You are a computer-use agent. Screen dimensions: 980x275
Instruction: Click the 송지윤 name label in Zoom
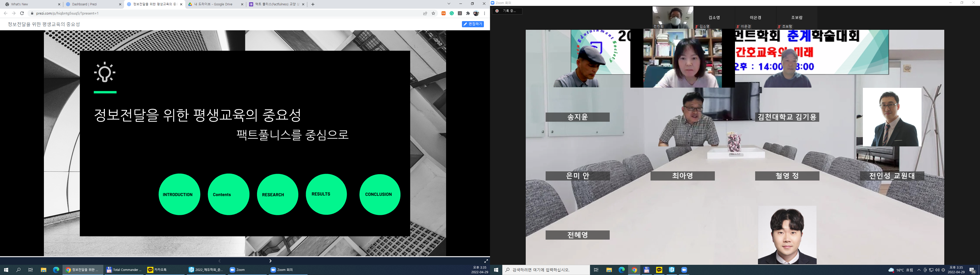pos(578,117)
